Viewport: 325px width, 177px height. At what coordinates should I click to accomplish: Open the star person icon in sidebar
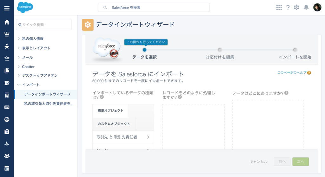[x=7, y=46]
